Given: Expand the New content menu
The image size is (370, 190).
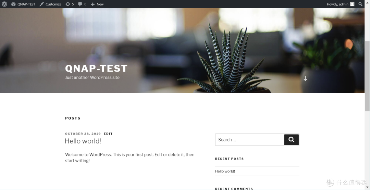Looking at the screenshot, I should [97, 4].
